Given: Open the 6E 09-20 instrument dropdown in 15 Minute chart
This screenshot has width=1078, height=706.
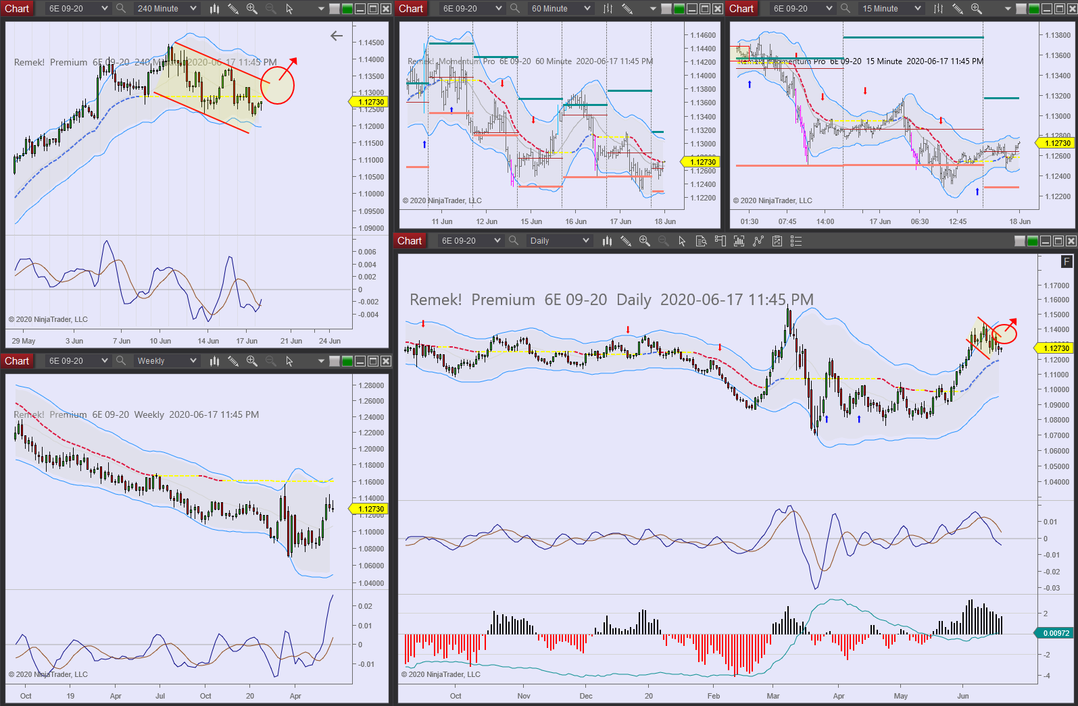Looking at the screenshot, I should point(803,9).
